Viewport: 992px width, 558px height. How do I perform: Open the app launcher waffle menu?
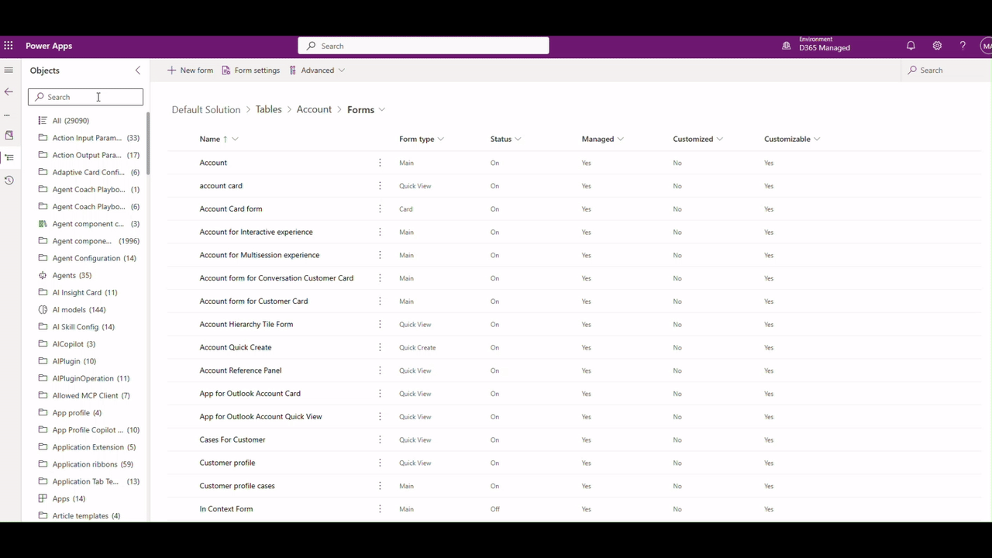(9, 46)
